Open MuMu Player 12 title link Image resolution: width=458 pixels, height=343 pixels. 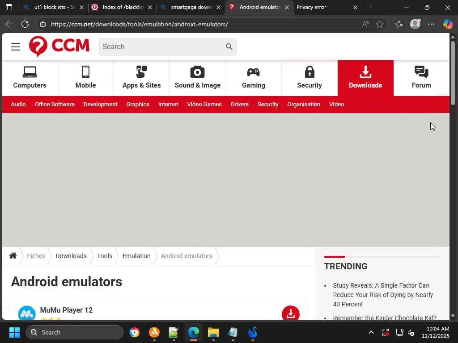(66, 310)
